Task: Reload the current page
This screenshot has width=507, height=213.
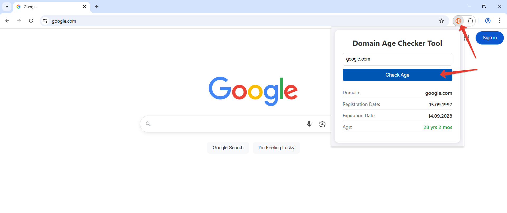Action: (31, 21)
